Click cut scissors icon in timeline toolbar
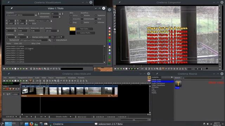The width and height of the screenshot is (225, 126). (52, 81)
